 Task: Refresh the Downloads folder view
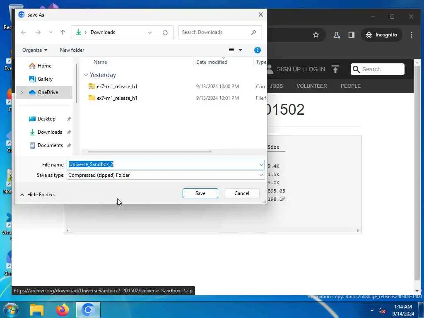(165, 32)
